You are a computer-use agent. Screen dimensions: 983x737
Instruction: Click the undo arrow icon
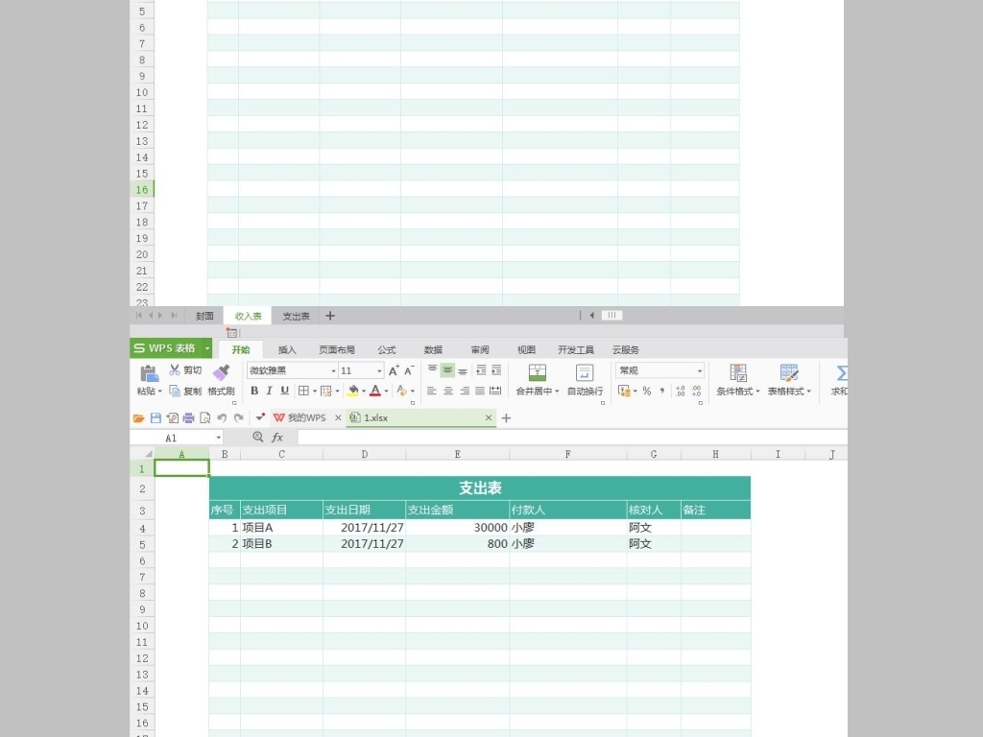pos(222,418)
